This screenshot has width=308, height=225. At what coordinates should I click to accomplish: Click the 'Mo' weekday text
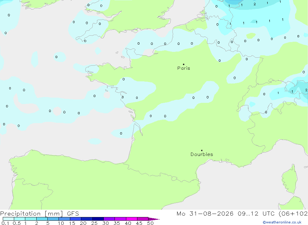181,214
